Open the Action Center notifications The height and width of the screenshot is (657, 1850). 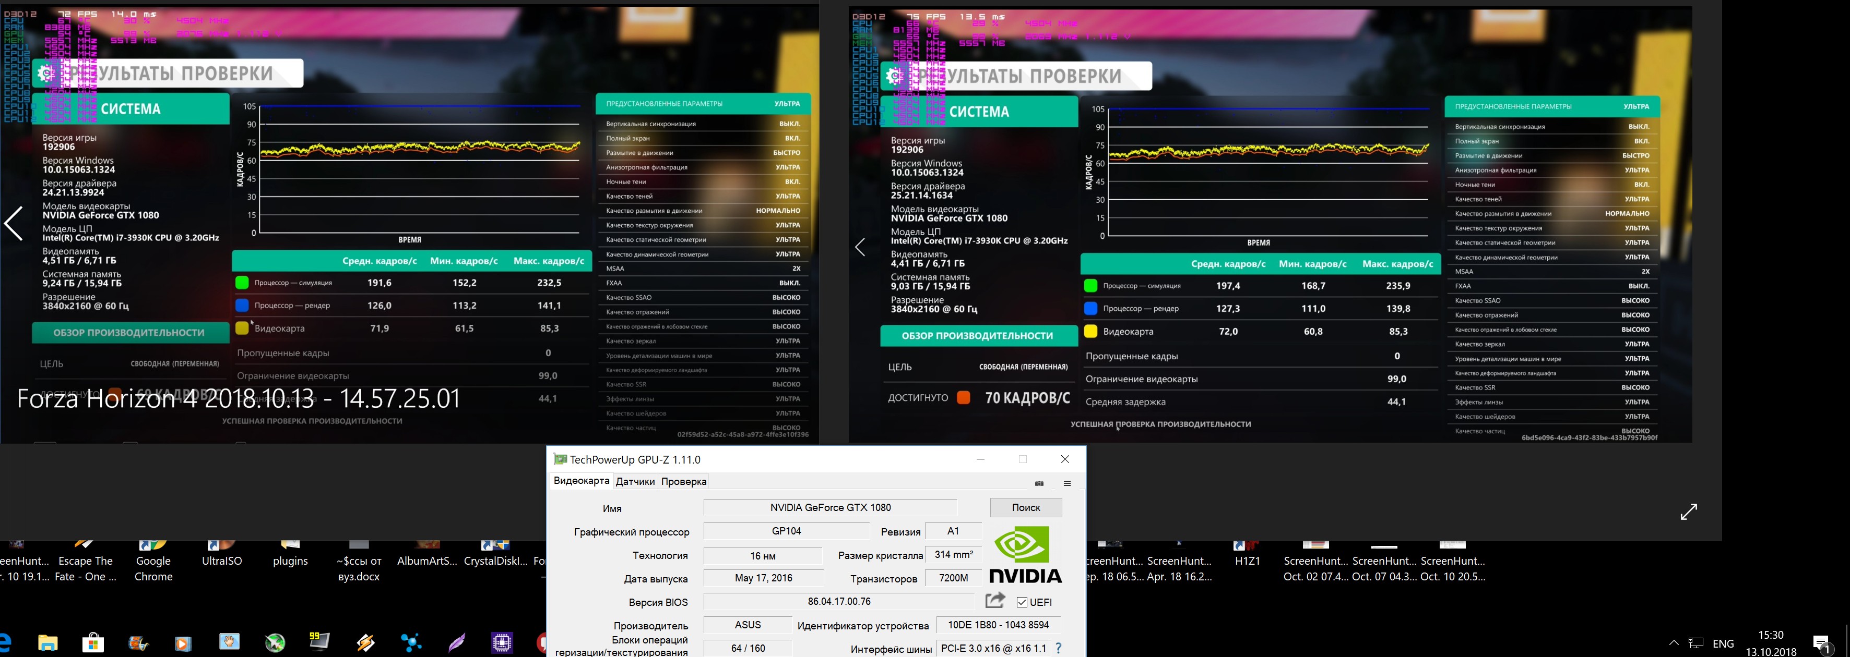1821,643
